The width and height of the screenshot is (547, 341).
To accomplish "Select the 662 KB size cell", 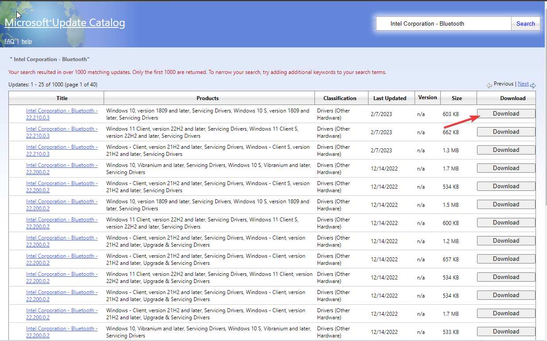I will (x=450, y=132).
